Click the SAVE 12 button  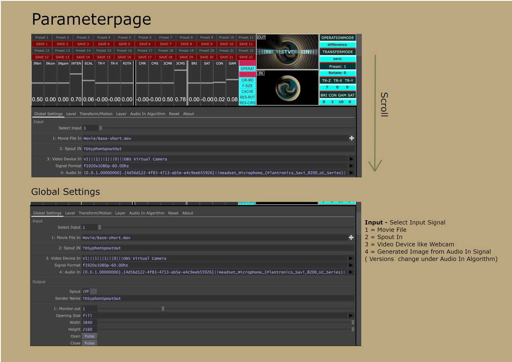(42, 57)
